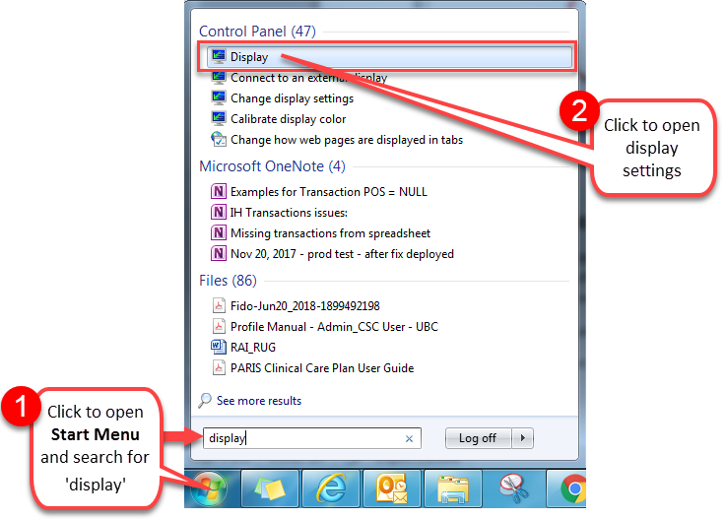The width and height of the screenshot is (726, 519).
Task: Open 'Change display settings' result
Action: 292,98
